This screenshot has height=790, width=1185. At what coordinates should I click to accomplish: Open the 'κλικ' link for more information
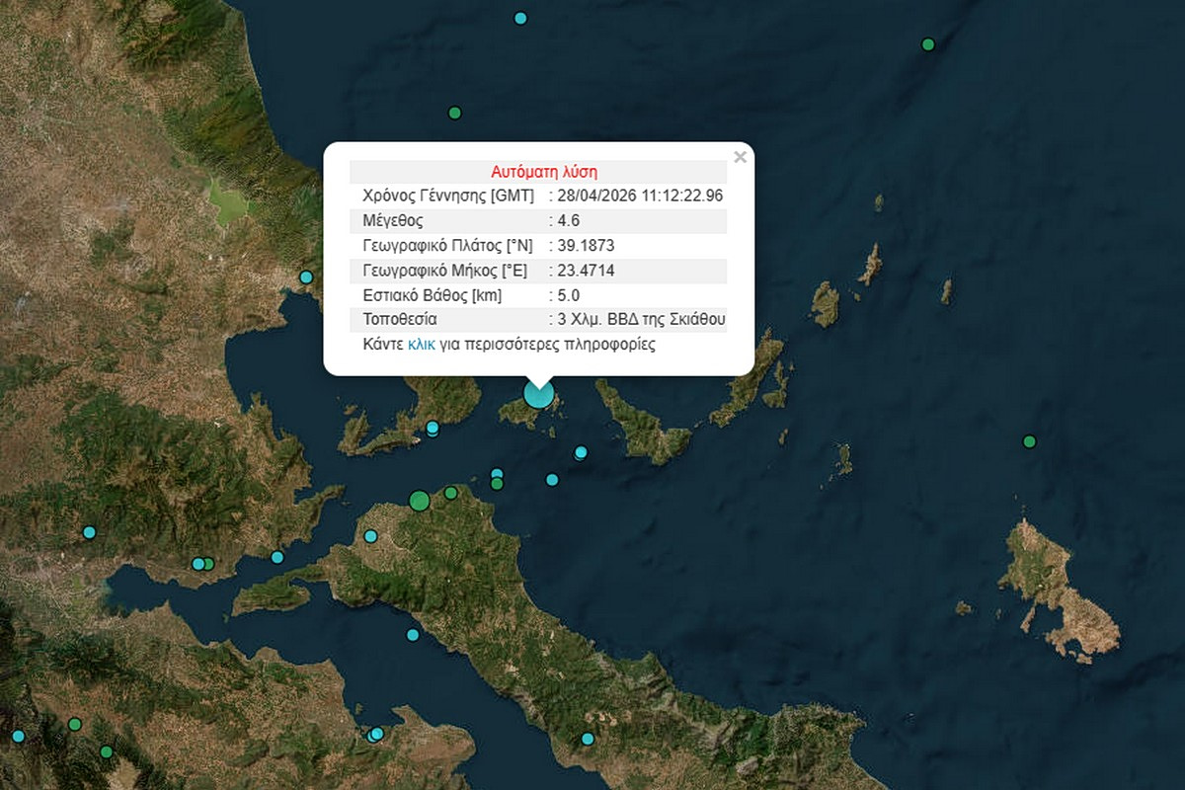[422, 346]
